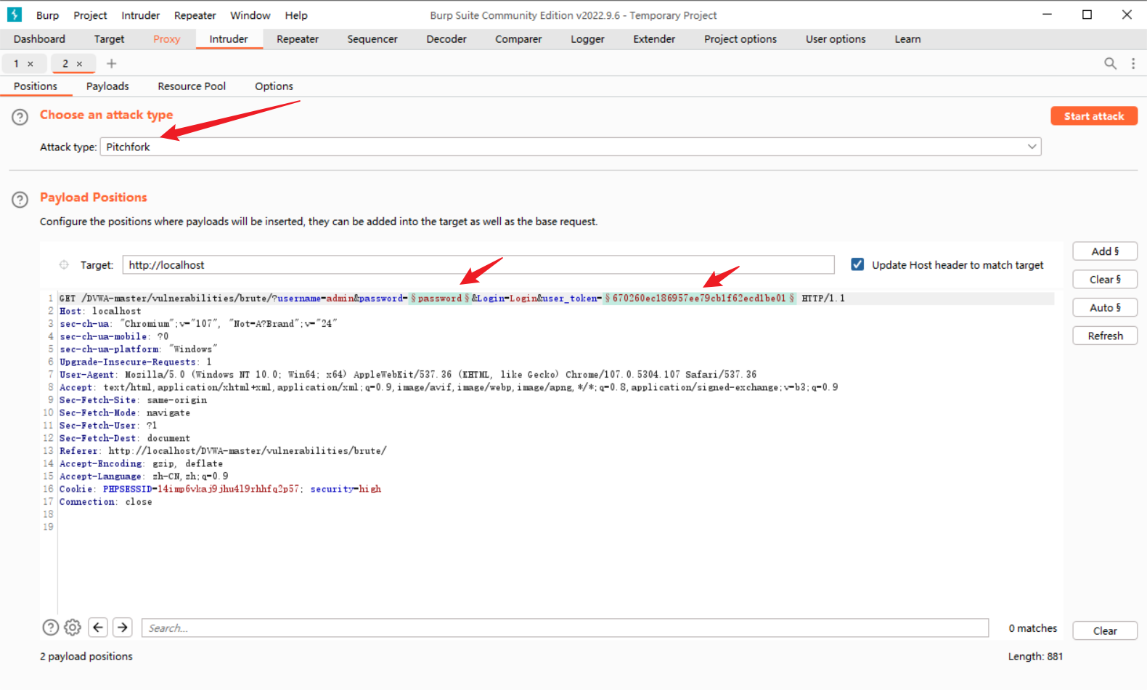Open the Repeater main tab
The image size is (1147, 690).
[x=297, y=39]
